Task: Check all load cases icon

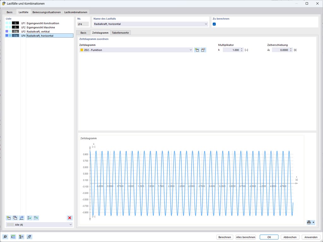Action: point(29,218)
